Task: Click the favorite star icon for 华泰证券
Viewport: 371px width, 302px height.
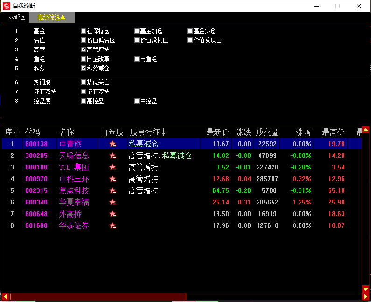Action: pos(112,226)
